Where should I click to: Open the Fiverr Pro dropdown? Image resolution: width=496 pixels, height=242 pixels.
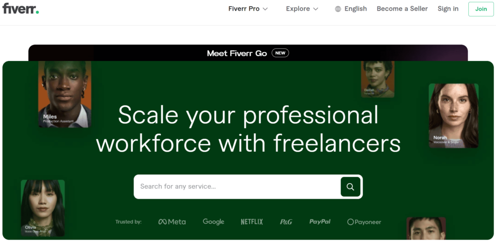[x=248, y=9]
